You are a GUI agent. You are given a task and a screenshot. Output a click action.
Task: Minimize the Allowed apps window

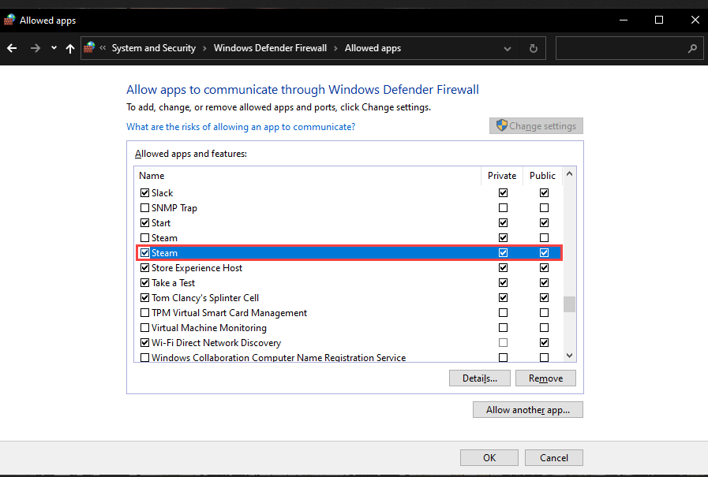[x=624, y=20]
